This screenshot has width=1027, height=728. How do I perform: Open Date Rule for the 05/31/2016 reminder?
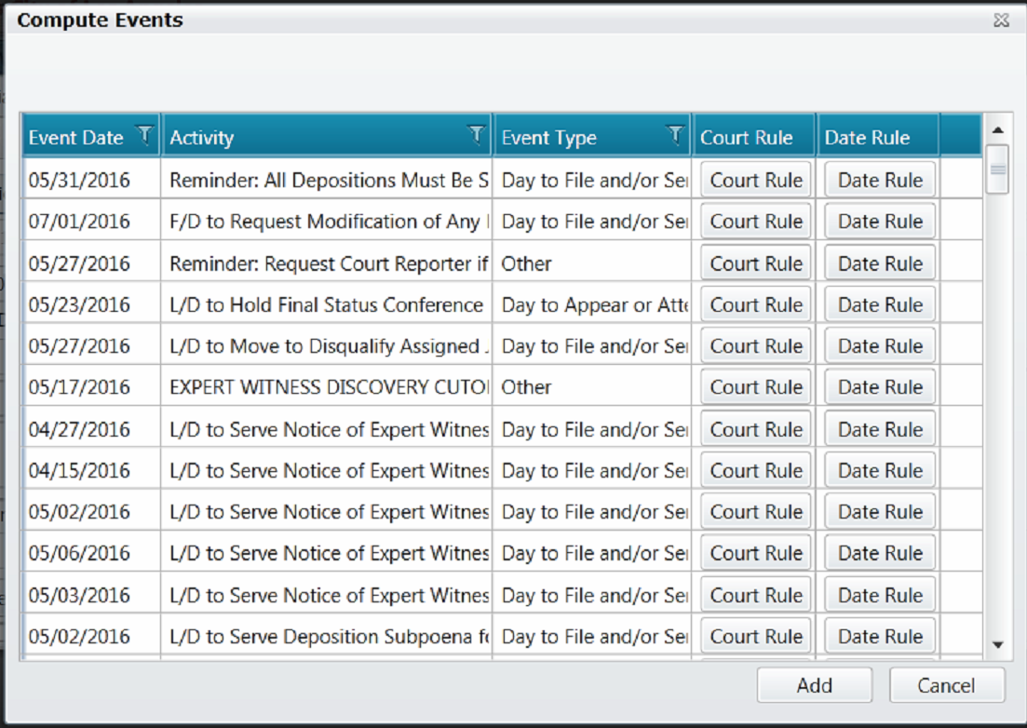tap(879, 180)
